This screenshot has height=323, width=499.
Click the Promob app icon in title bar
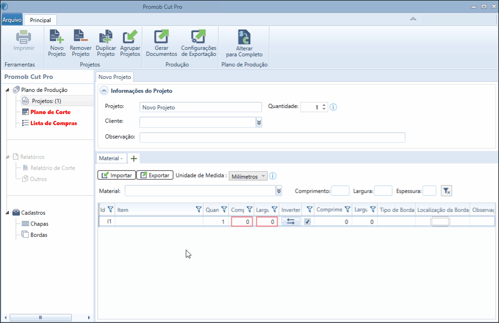coord(5,6)
